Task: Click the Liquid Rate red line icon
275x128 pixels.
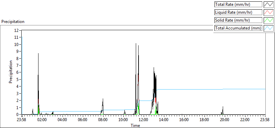Action: (x=269, y=12)
